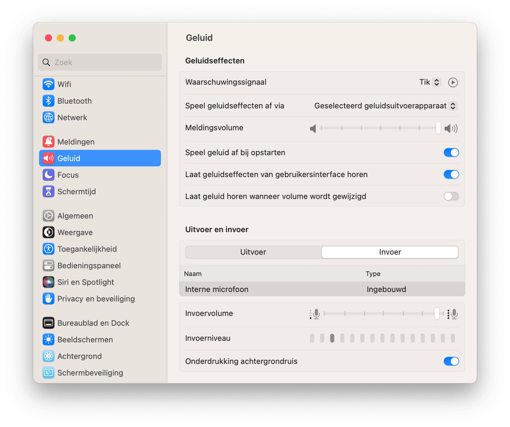
Task: Click the Schermtijd hourglass icon
Action: (49, 191)
